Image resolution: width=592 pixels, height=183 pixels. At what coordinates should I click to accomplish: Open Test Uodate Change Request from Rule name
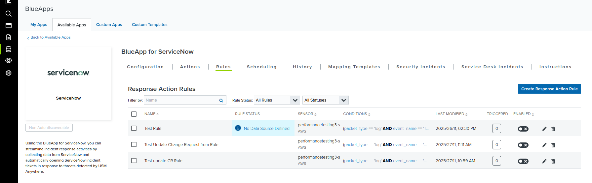pyautogui.click(x=181, y=145)
